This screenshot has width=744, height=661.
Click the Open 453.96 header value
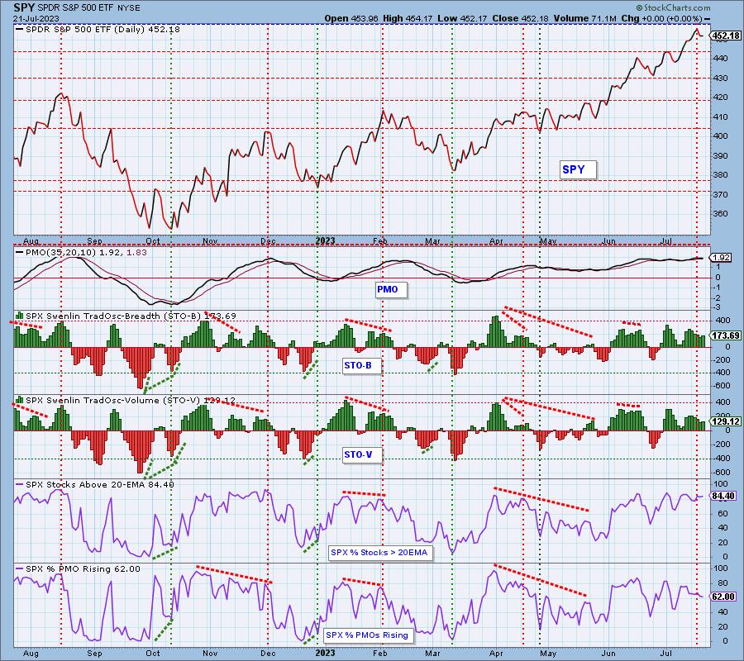click(x=351, y=18)
